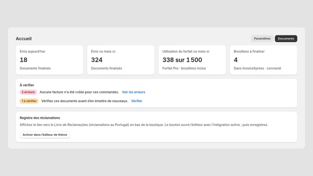Click Forfait Pro · brouillons inclus text
313x176 pixels.
(184, 68)
